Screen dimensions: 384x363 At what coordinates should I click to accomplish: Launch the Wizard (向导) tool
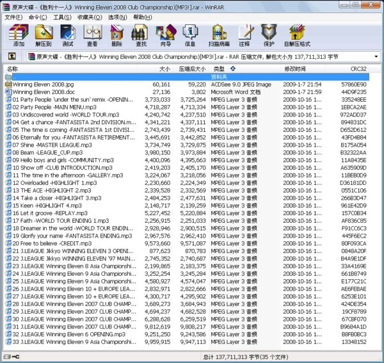[166, 35]
